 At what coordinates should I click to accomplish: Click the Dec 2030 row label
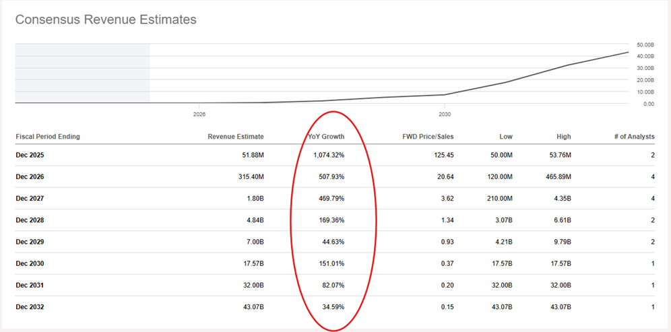[x=30, y=263]
